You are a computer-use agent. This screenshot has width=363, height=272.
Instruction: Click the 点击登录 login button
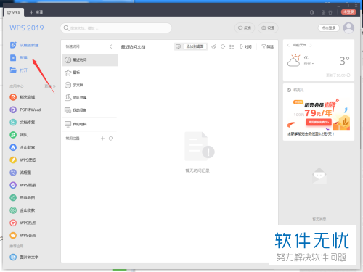[329, 28]
